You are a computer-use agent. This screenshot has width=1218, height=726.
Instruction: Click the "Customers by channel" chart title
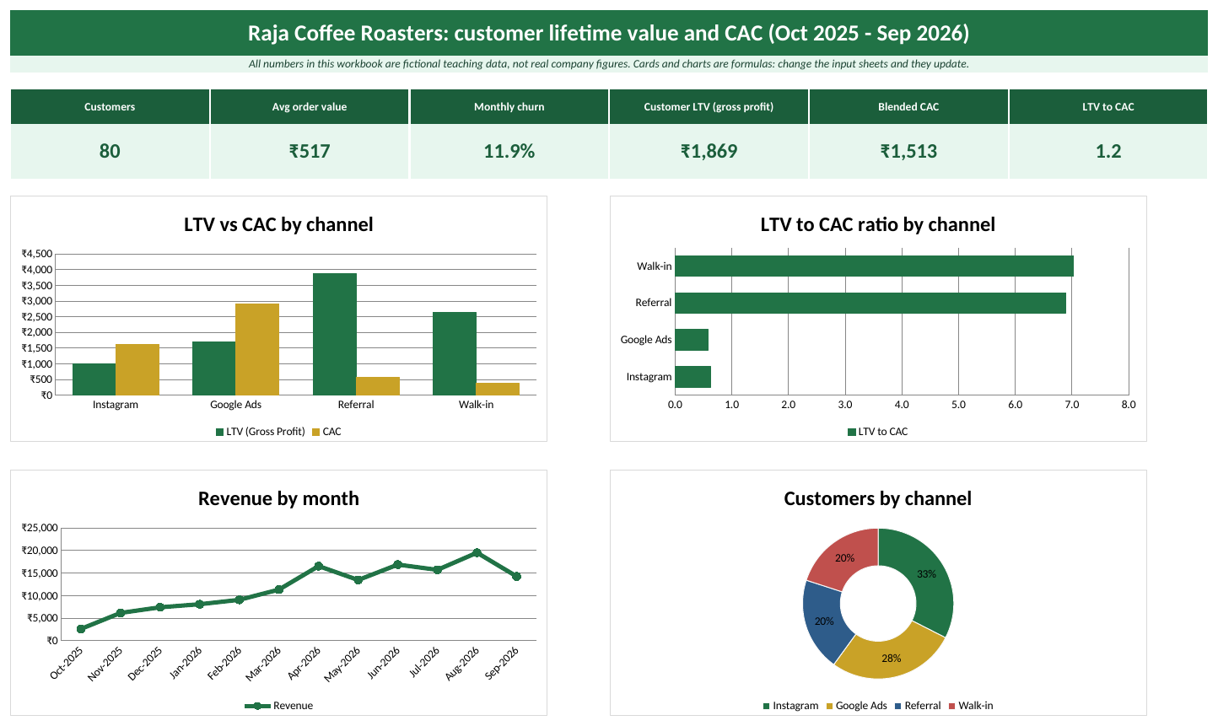pos(878,498)
